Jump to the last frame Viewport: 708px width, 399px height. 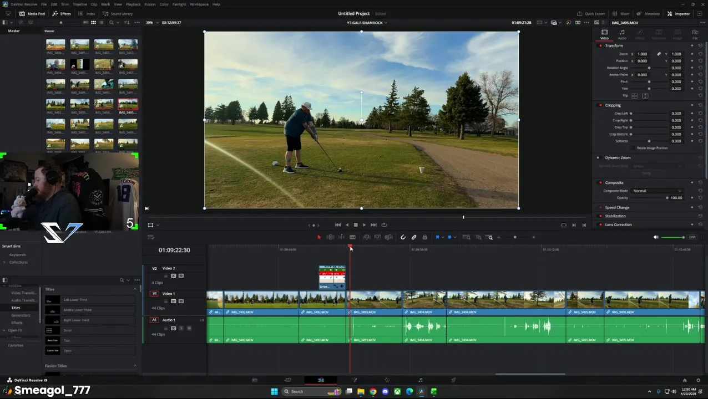click(x=373, y=225)
